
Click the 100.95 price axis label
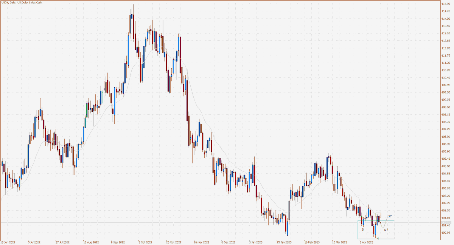pos(445,233)
